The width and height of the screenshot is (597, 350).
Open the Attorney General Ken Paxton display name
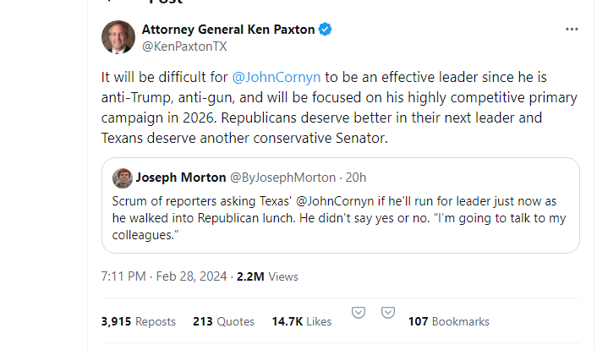click(x=228, y=30)
